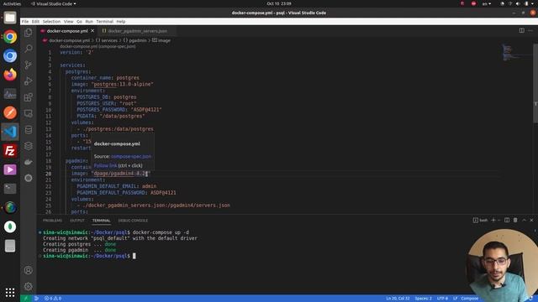Open the Search view in activity bar
The image size is (538, 302).
[x=29, y=49]
